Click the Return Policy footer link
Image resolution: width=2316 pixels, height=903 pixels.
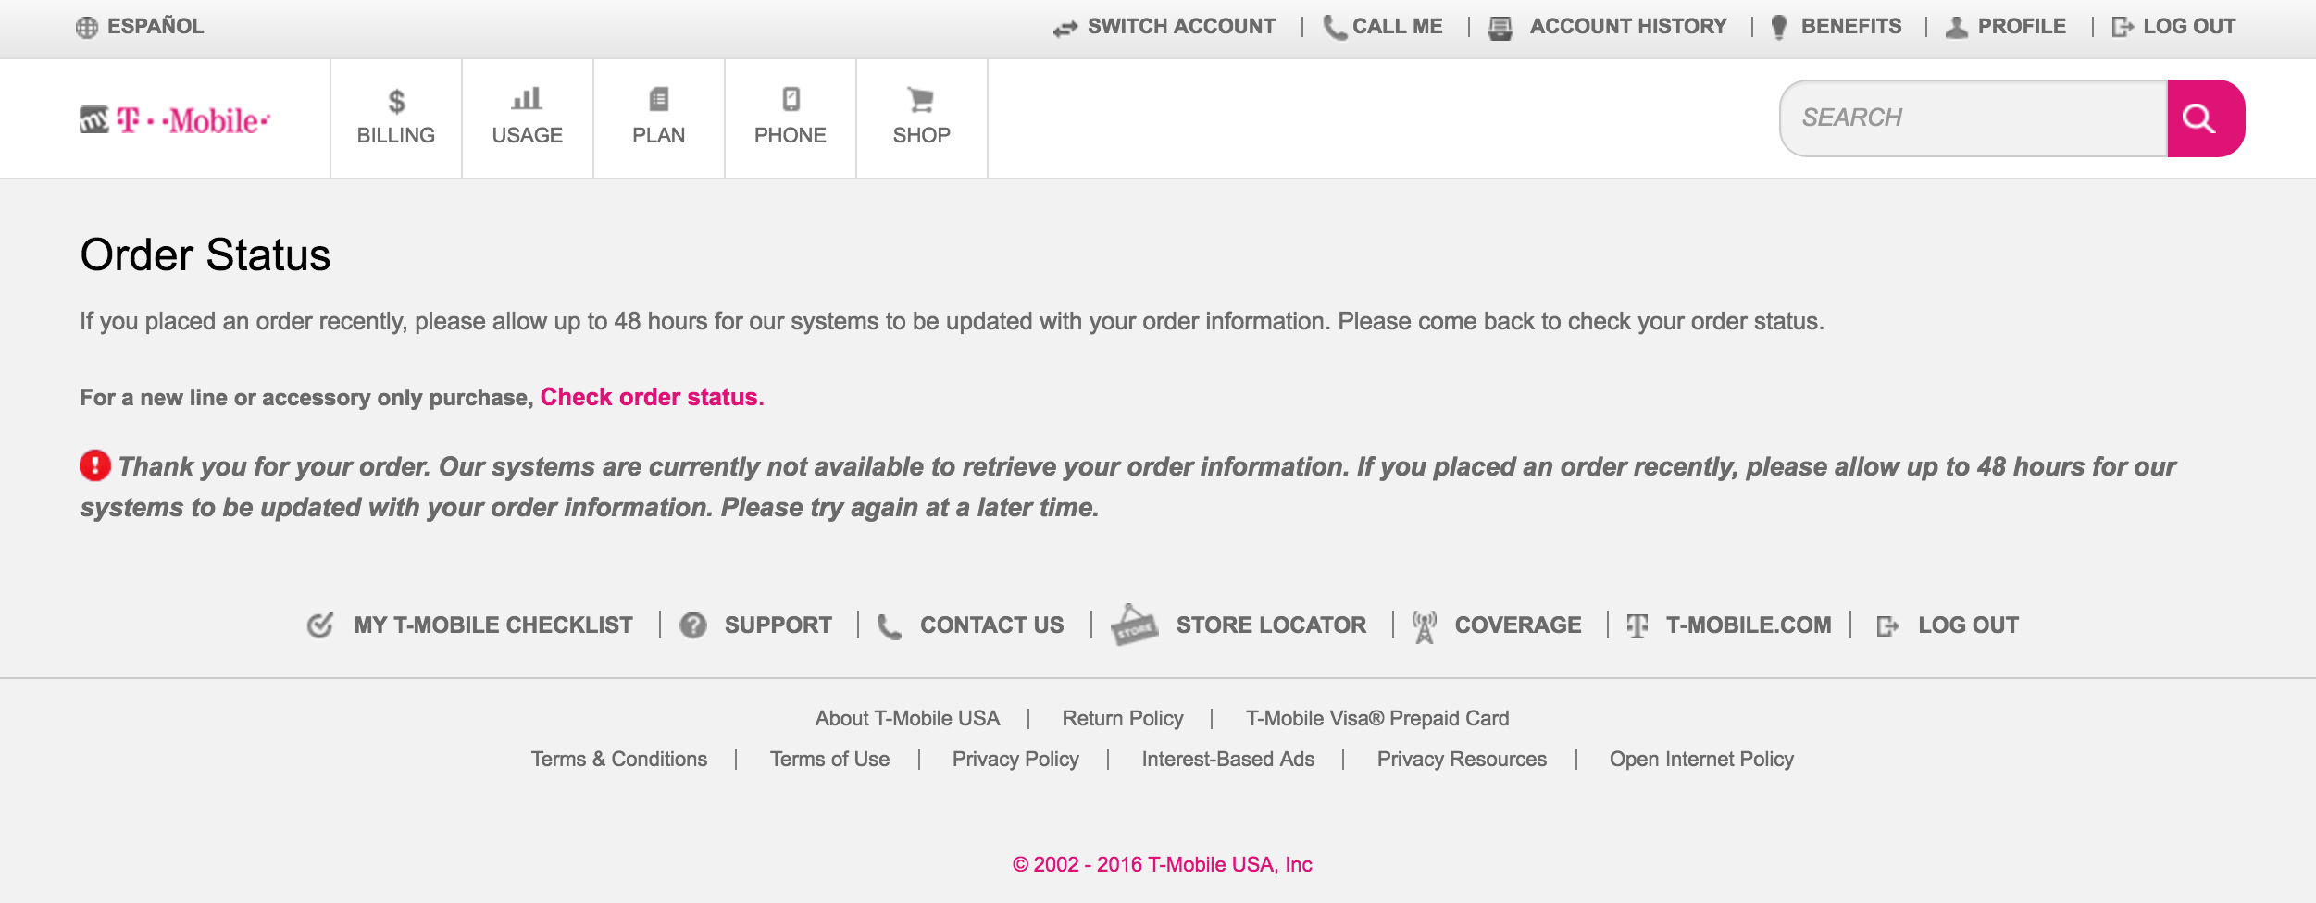(1122, 718)
